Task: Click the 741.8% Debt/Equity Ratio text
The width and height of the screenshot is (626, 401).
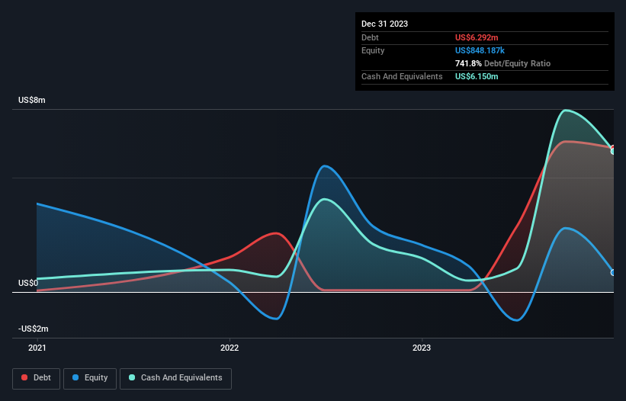Action: 502,63
